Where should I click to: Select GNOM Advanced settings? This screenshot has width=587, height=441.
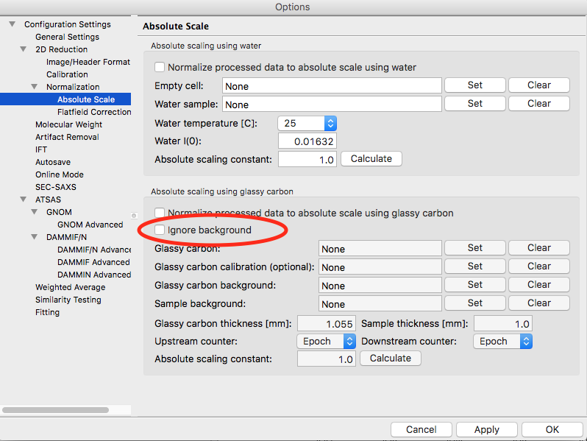point(90,225)
